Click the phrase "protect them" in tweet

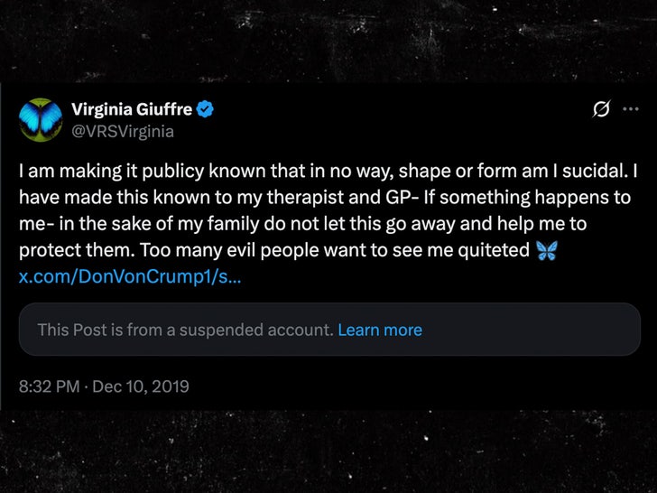click(x=69, y=250)
